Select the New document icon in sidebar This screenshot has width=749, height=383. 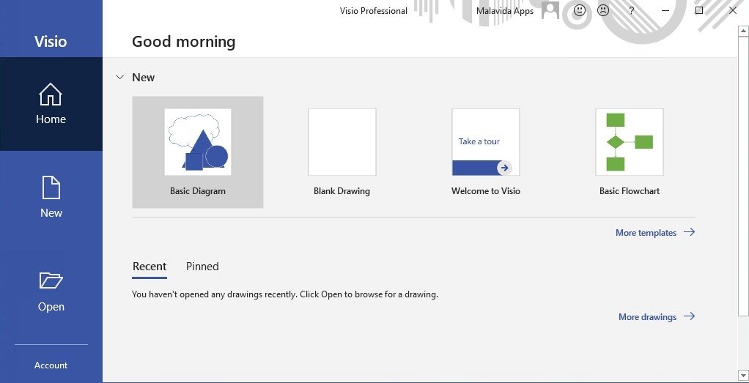click(51, 187)
